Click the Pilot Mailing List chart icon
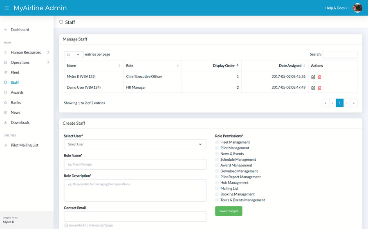The width and height of the screenshot is (368, 229). (5, 145)
